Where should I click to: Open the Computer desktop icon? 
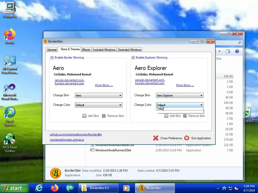pos(10,10)
